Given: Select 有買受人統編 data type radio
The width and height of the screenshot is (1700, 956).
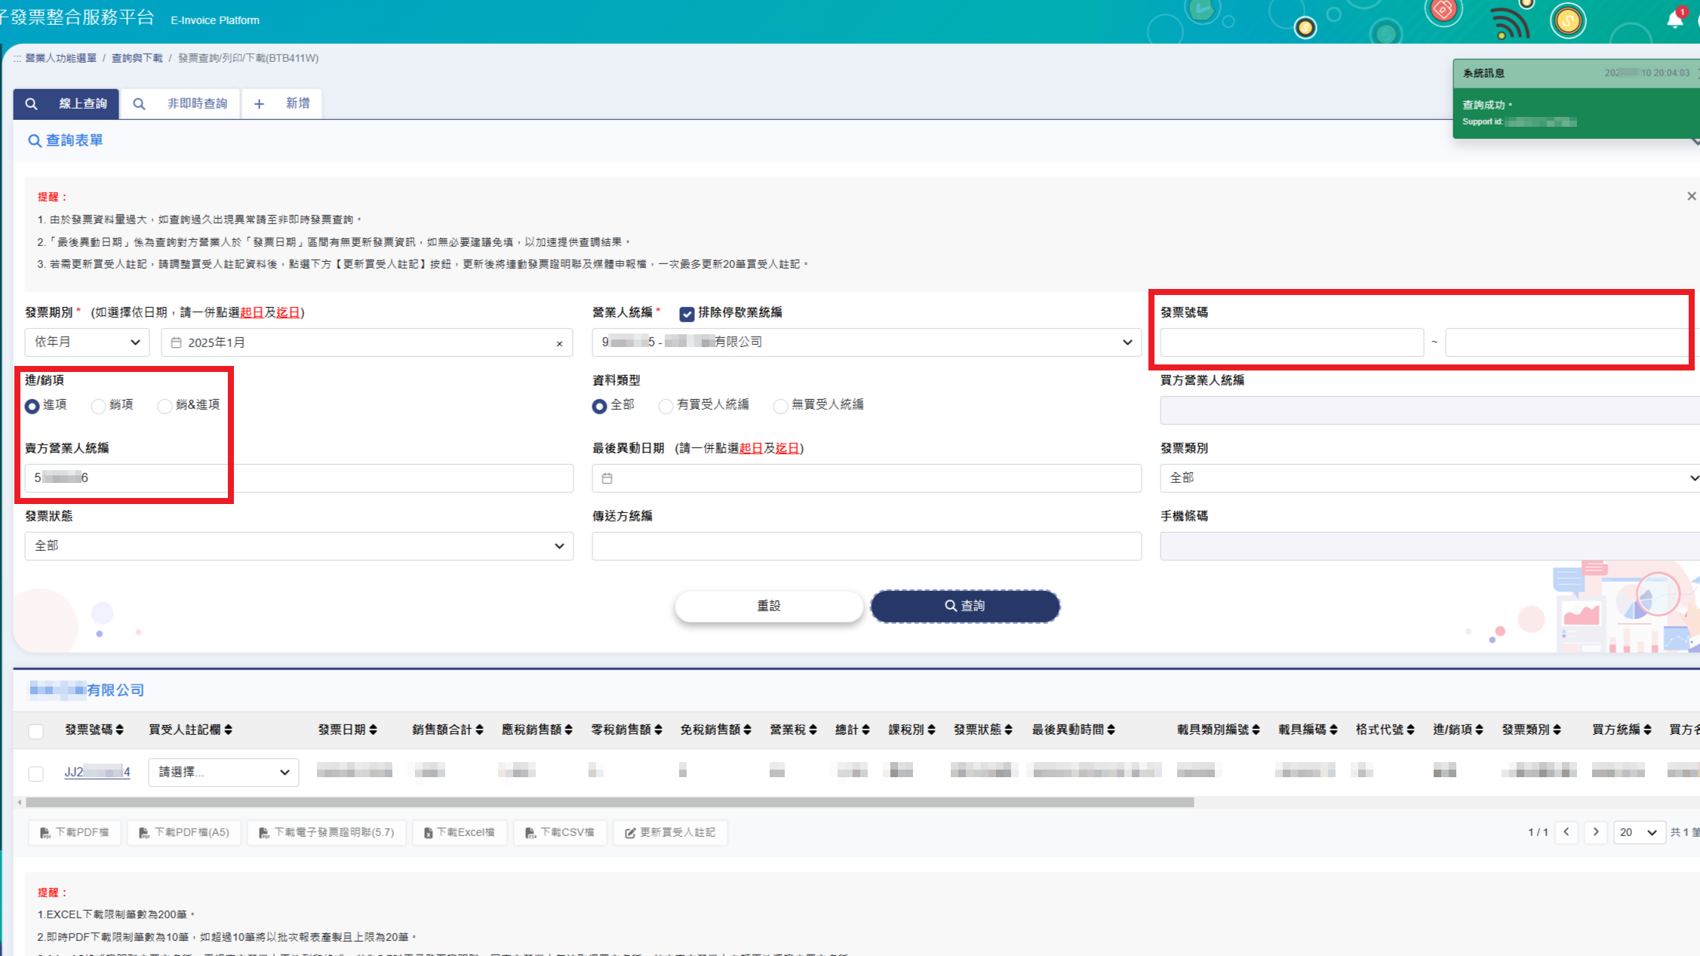Looking at the screenshot, I should pyautogui.click(x=666, y=407).
